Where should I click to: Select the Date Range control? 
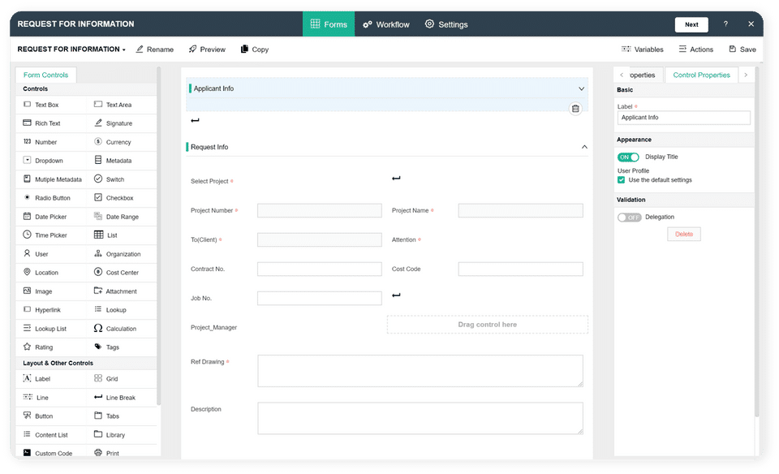click(116, 217)
